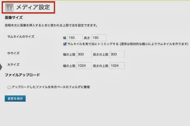Click the サムネイルのサイズ row label

(x=21, y=37)
